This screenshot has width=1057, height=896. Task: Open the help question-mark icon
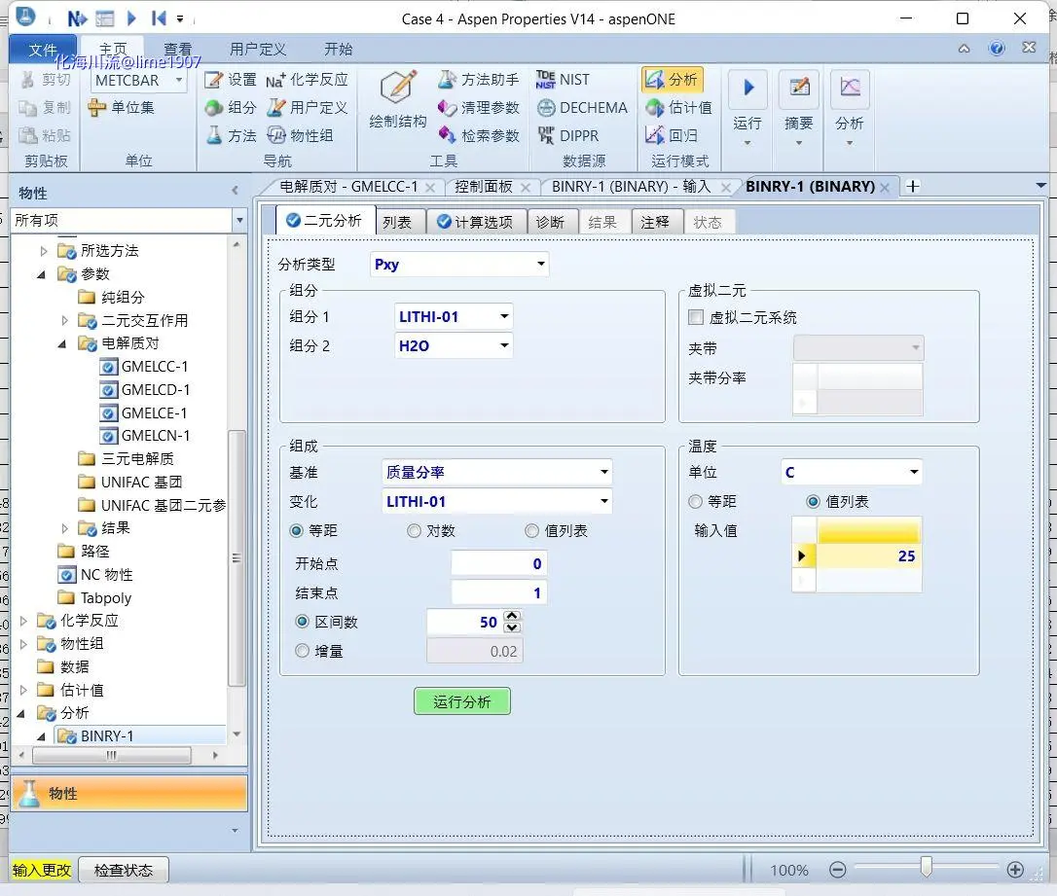click(997, 49)
